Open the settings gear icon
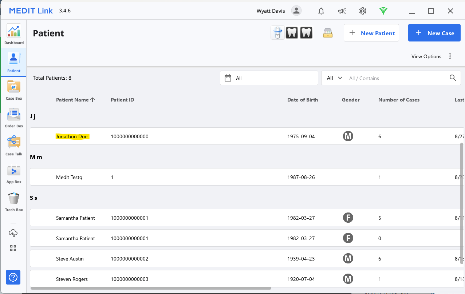Image resolution: width=465 pixels, height=294 pixels. point(362,11)
